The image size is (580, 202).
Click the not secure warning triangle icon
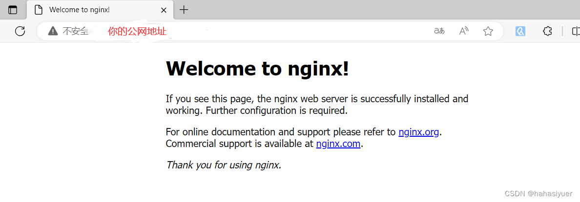pos(53,31)
